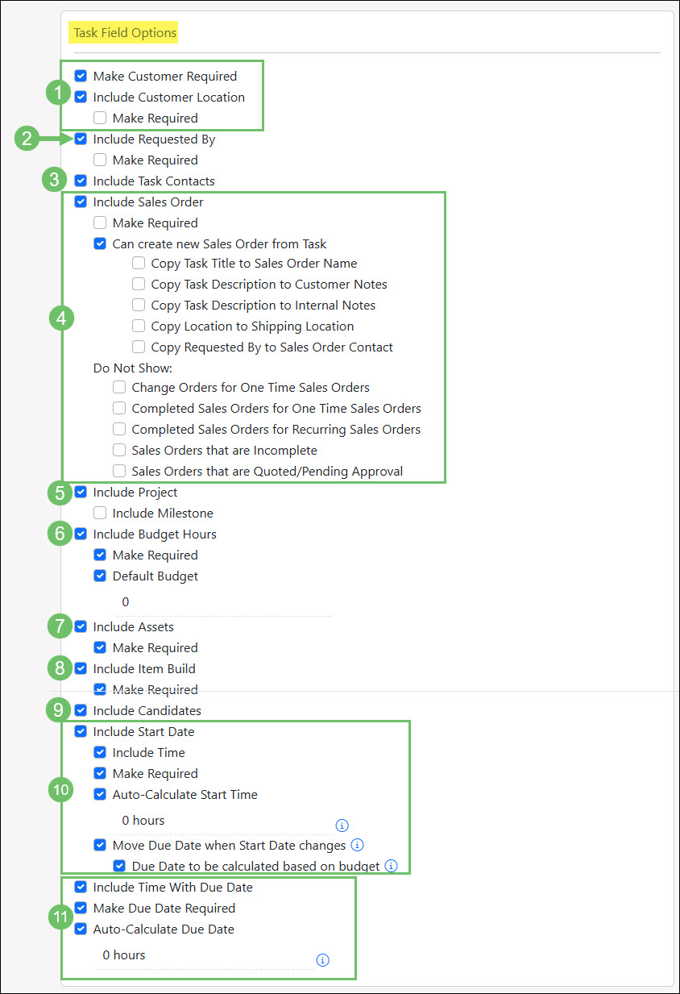This screenshot has height=994, width=680.
Task: Uncheck Include Project
Action: (x=81, y=492)
